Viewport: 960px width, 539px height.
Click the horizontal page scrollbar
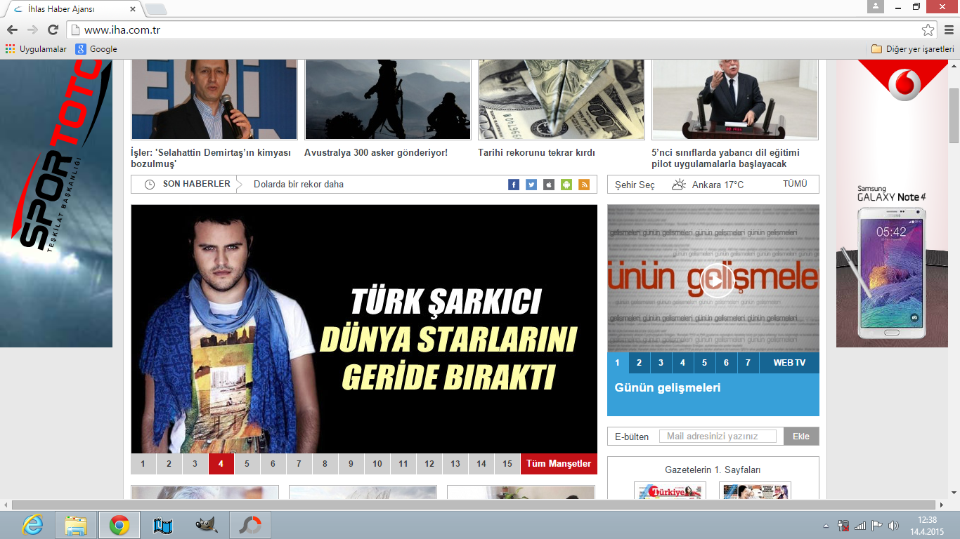pyautogui.click(x=474, y=505)
